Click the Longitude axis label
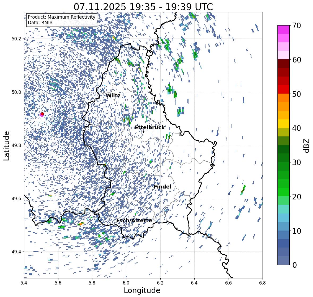 point(142,290)
